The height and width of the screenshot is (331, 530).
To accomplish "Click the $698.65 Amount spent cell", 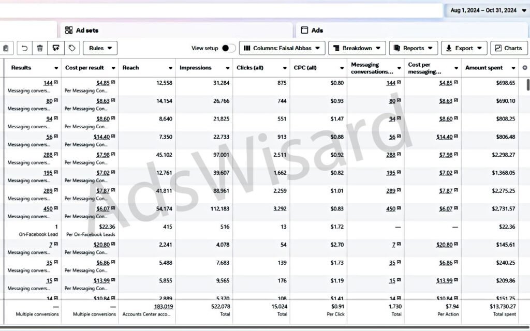I will 506,83.
